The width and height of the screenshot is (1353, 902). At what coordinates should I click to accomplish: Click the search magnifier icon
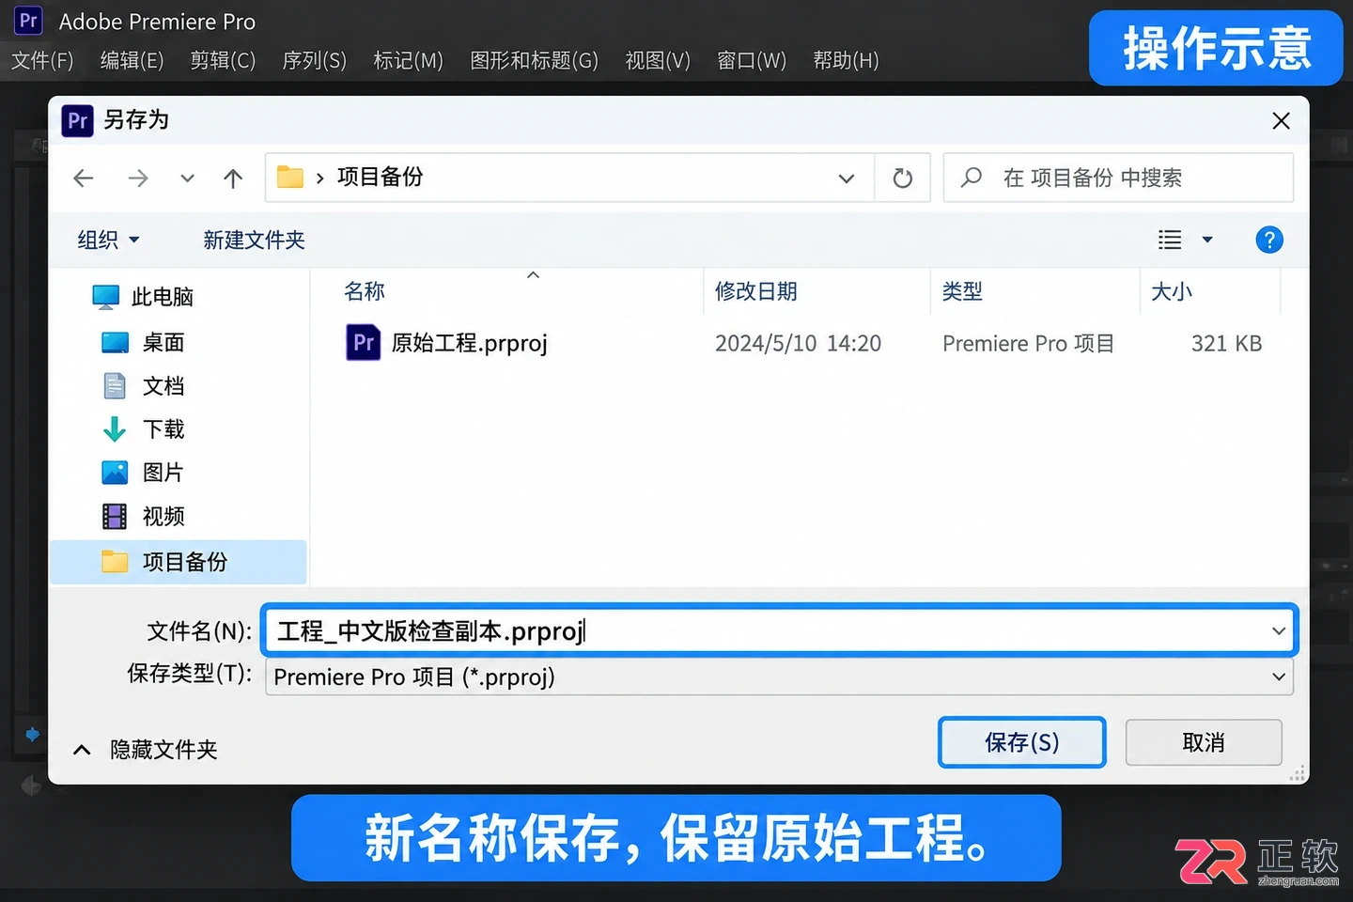tap(972, 177)
